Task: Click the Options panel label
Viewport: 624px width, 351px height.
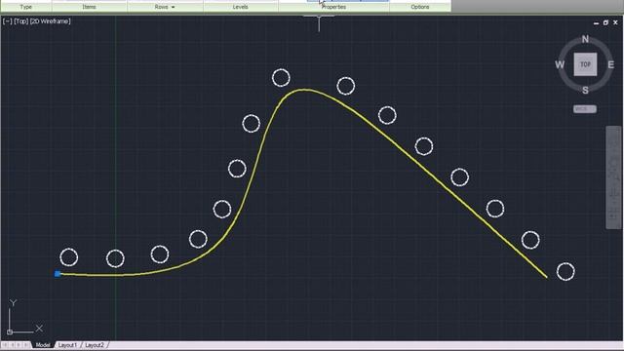Action: 420,7
